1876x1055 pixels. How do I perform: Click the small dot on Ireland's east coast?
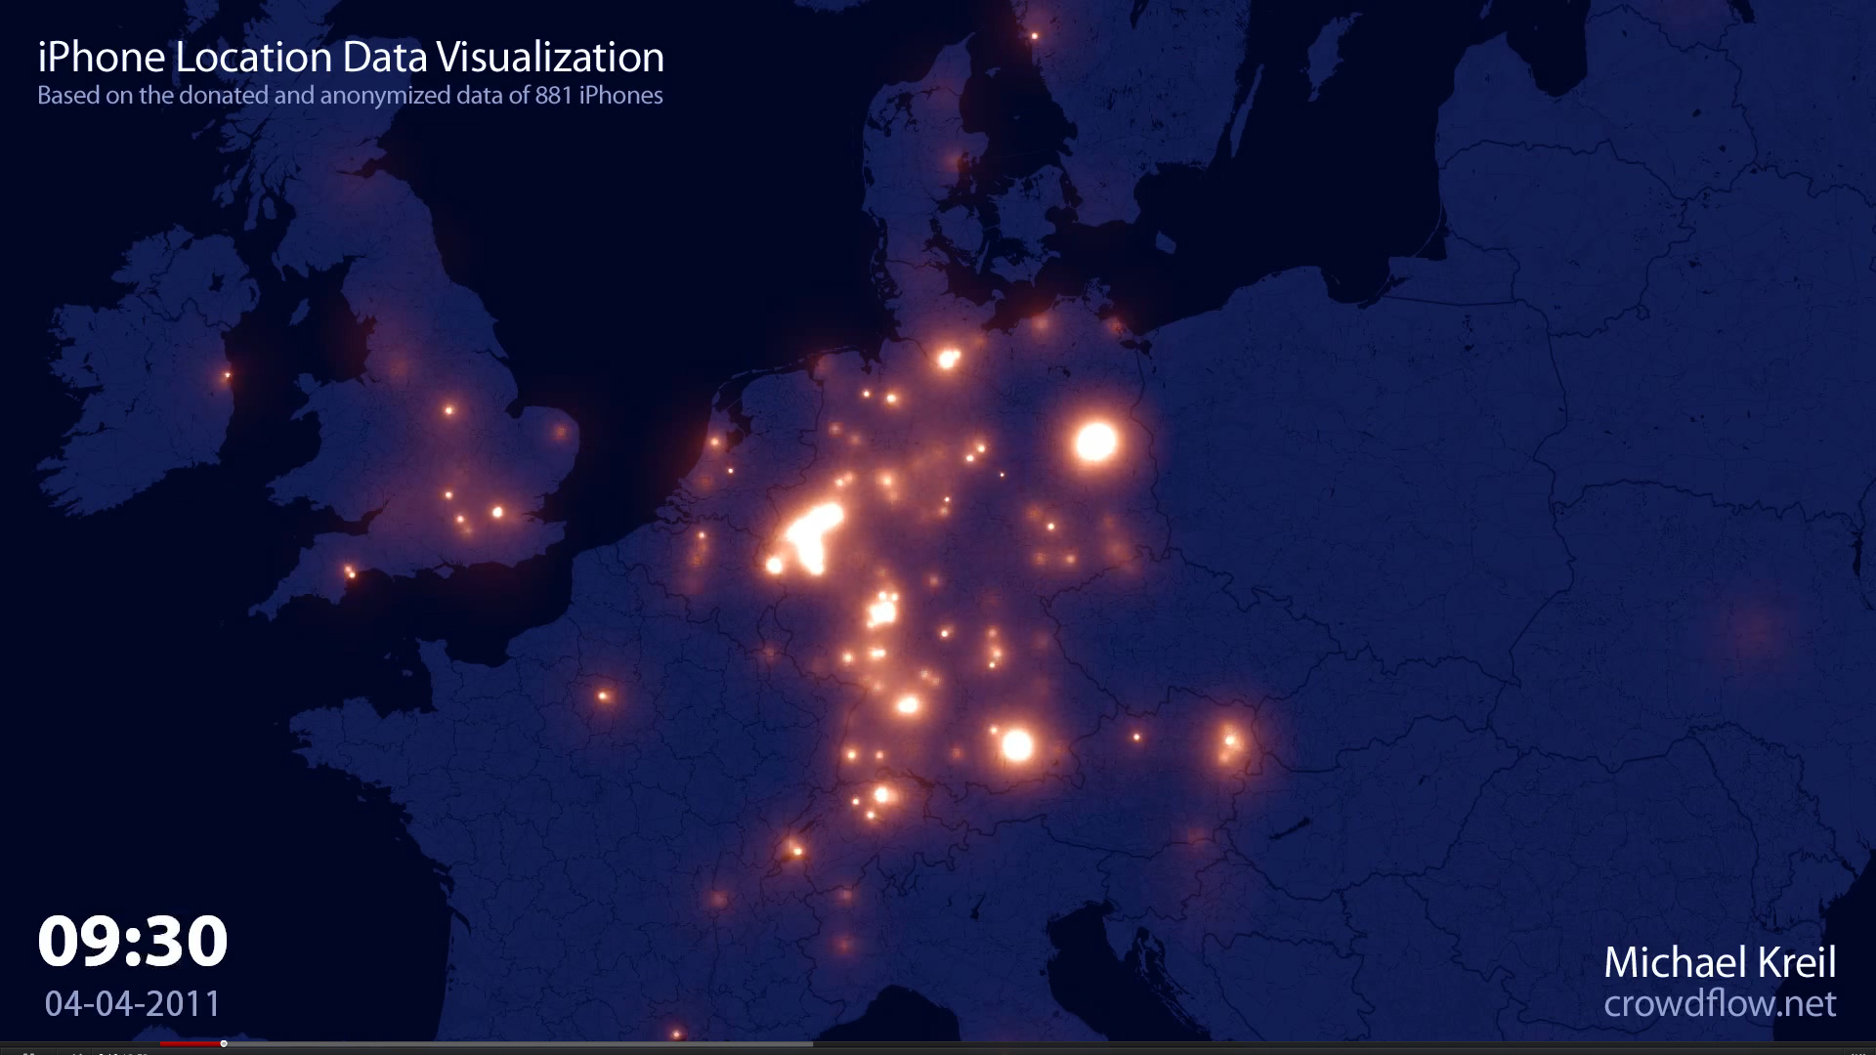[x=228, y=375]
